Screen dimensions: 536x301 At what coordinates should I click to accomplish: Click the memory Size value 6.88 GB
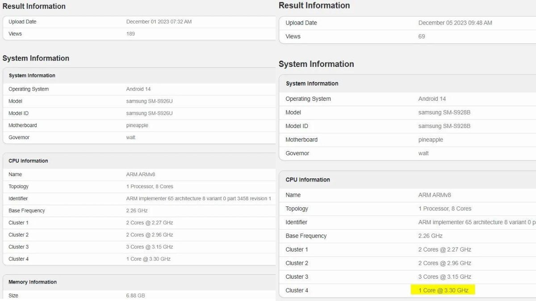click(135, 296)
